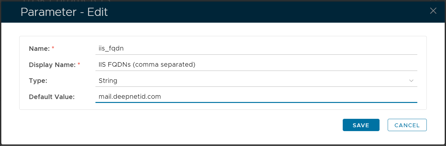Screen dimensions: 446x146
Task: Click the "IIS FQDNs (comma separated)" text
Action: pos(147,64)
